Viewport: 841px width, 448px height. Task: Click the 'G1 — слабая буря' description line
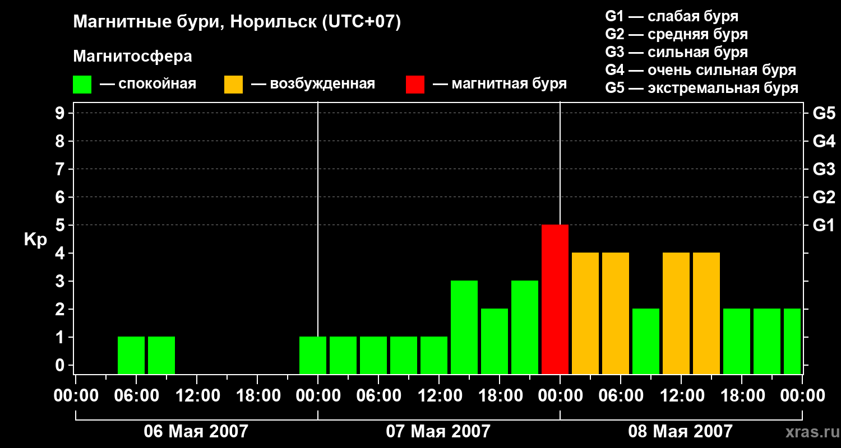click(672, 16)
